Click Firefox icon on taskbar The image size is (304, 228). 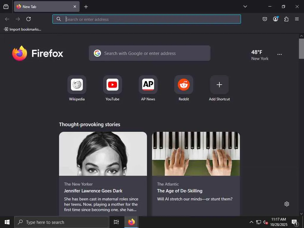pyautogui.click(x=132, y=222)
